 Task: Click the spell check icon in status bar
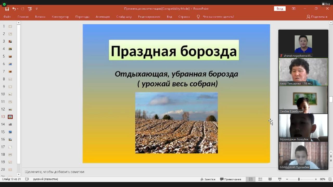pyautogui.click(x=27, y=179)
